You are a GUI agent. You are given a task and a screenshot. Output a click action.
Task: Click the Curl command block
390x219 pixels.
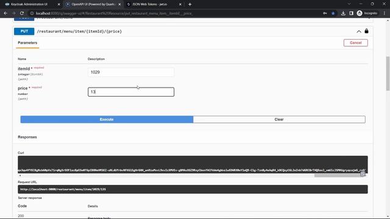coord(193,164)
